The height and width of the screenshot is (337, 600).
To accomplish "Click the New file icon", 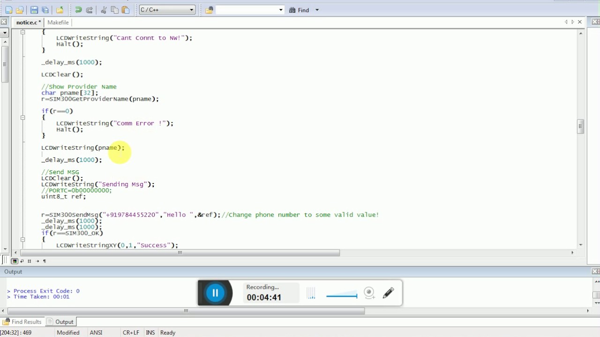I will tap(9, 10).
